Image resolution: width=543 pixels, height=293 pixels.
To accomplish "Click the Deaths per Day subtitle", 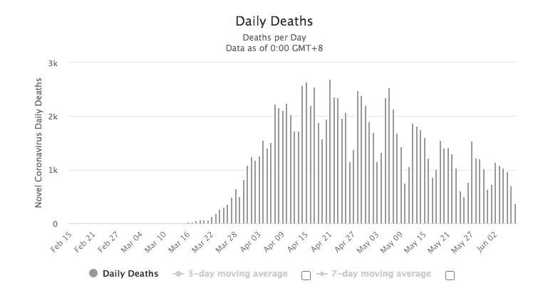I will pyautogui.click(x=274, y=37).
